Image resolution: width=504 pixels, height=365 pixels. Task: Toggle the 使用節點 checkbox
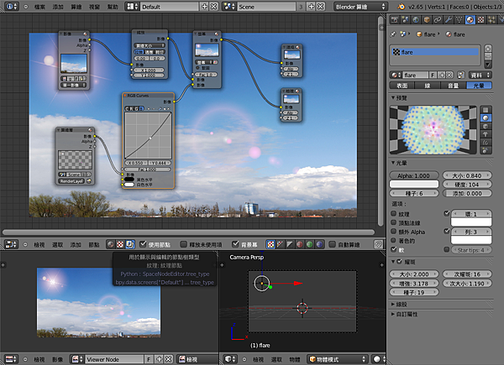pos(143,244)
